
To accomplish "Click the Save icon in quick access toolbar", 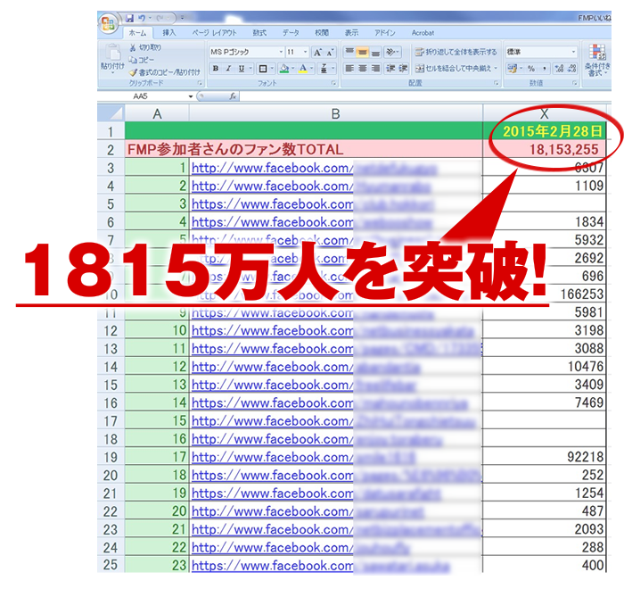I will tap(130, 17).
